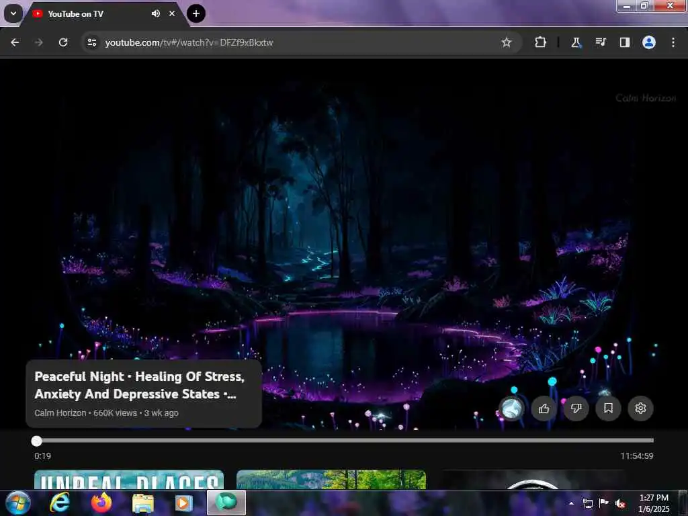Open Chrome three-dot menu
Viewport: 688px width, 516px height.
(x=673, y=42)
